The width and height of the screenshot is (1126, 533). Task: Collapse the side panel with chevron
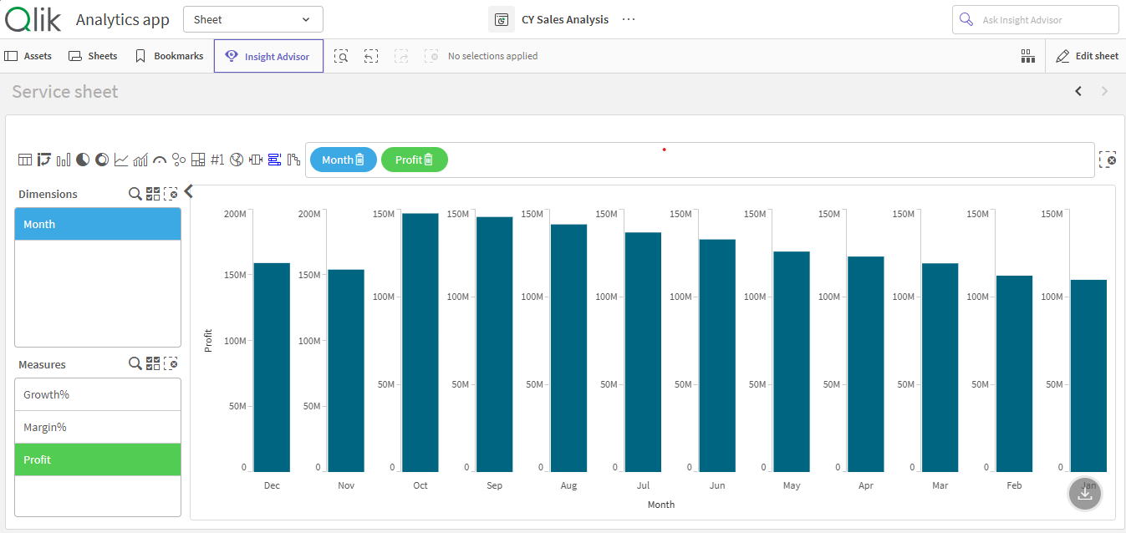(189, 191)
